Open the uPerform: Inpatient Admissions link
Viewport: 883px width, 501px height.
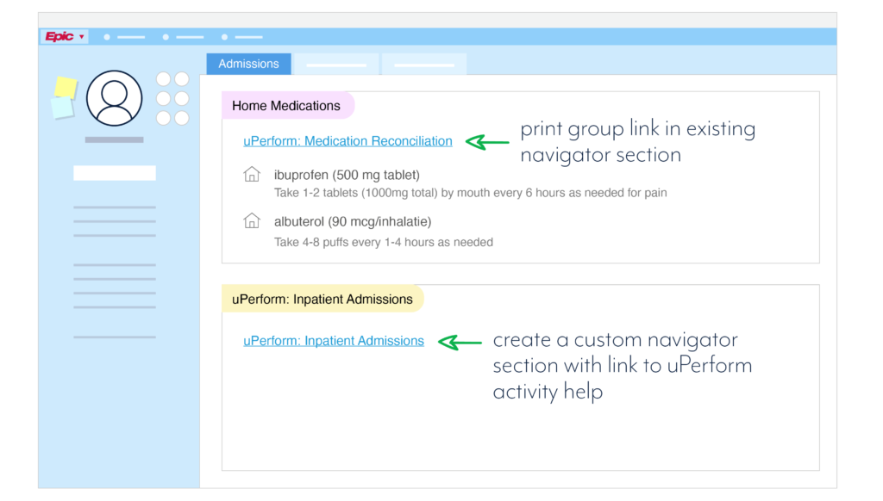(334, 341)
